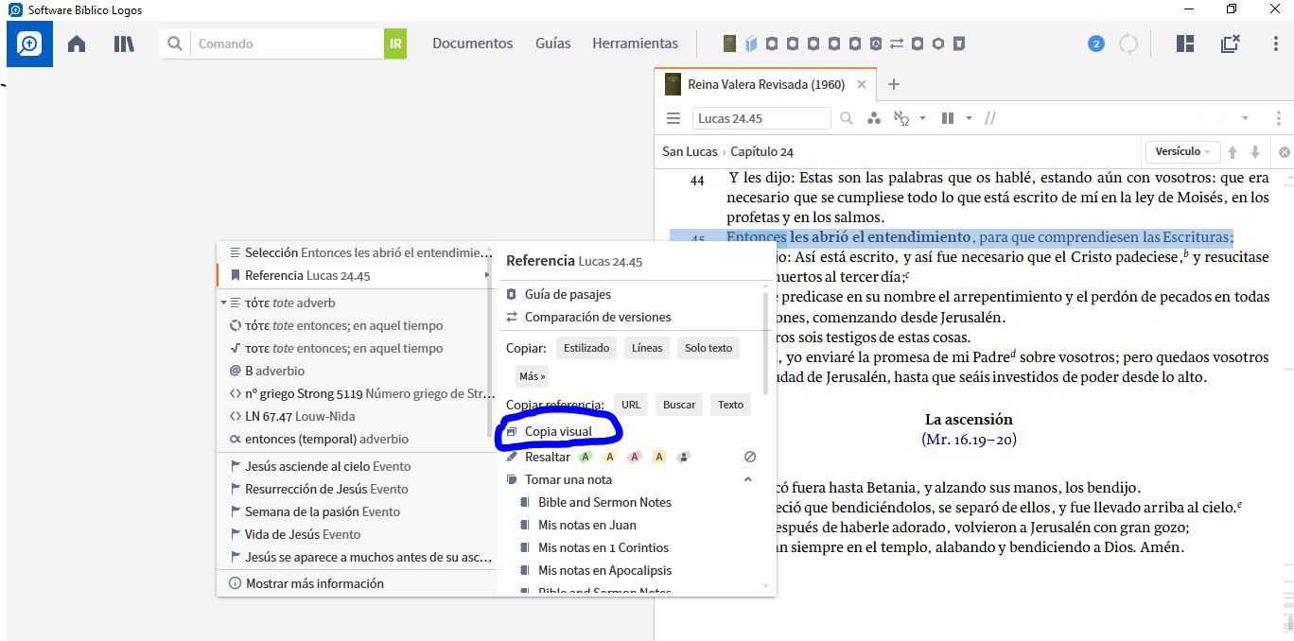The width and height of the screenshot is (1294, 641).
Task: Select Jesús asciende al cielo Evento
Action: click(357, 466)
